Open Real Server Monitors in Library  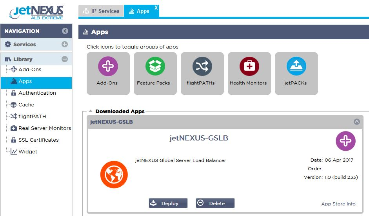click(45, 128)
